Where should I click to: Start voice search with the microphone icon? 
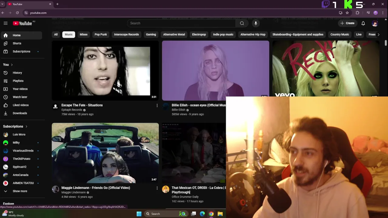click(256, 23)
